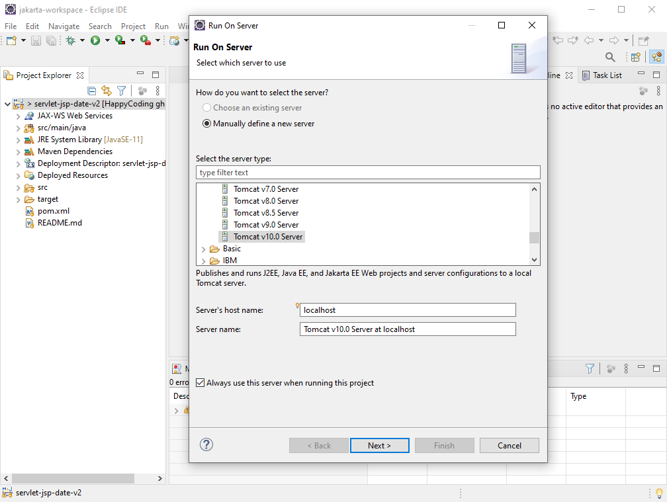The width and height of the screenshot is (667, 502).
Task: Click the Debug bug icon in toolbar
Action: click(x=71, y=40)
